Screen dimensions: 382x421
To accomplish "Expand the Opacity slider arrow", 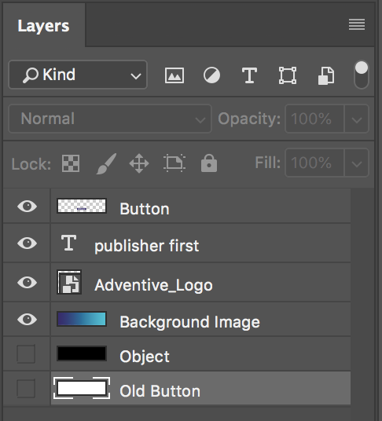I will coord(357,119).
